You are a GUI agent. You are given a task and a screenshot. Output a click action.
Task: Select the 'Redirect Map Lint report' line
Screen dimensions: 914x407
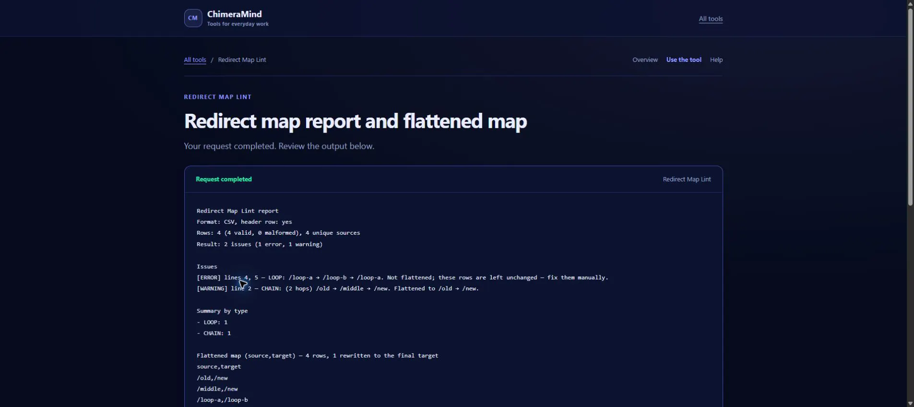tap(237, 211)
